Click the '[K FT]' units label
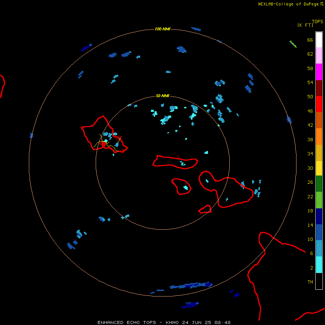 [305, 25]
